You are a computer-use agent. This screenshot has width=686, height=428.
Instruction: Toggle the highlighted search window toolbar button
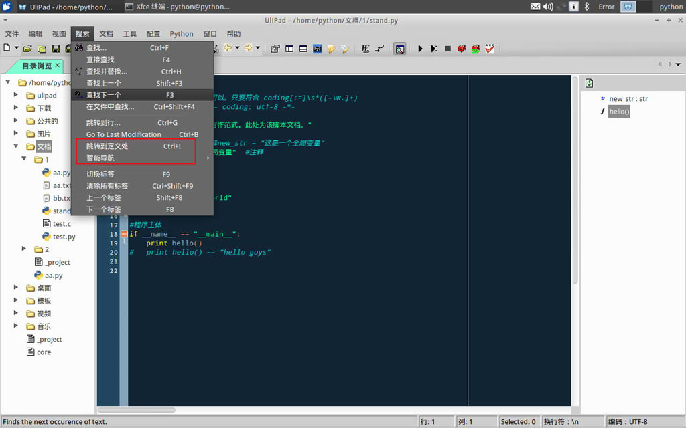coord(399,49)
